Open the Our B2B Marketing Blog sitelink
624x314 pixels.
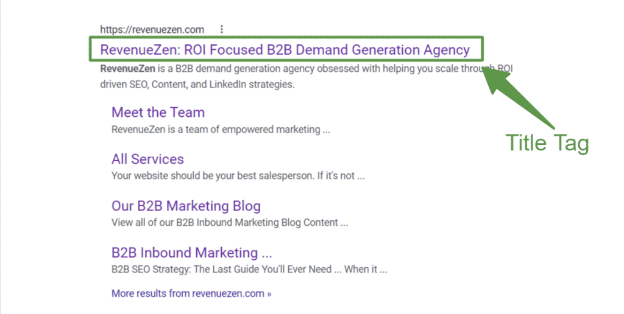point(186,206)
